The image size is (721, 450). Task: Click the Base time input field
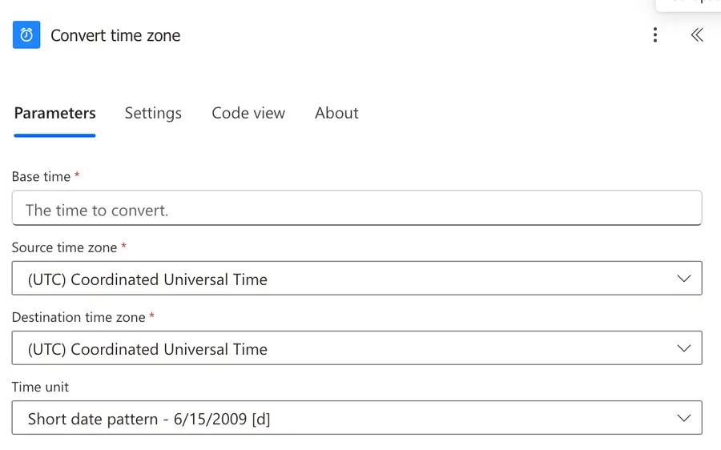356,210
